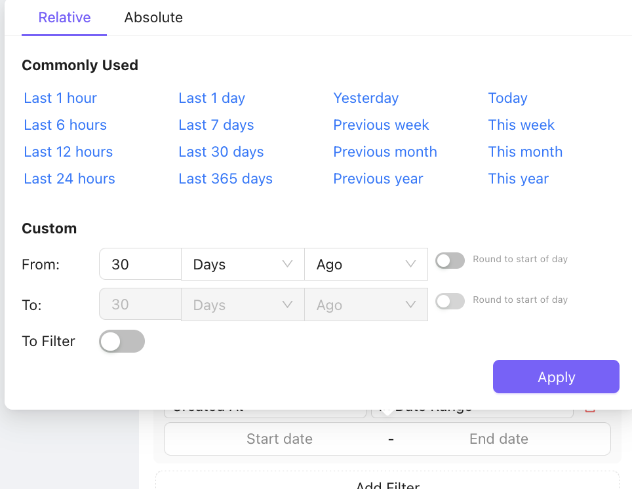Choose Last 365 days preset

(x=226, y=178)
